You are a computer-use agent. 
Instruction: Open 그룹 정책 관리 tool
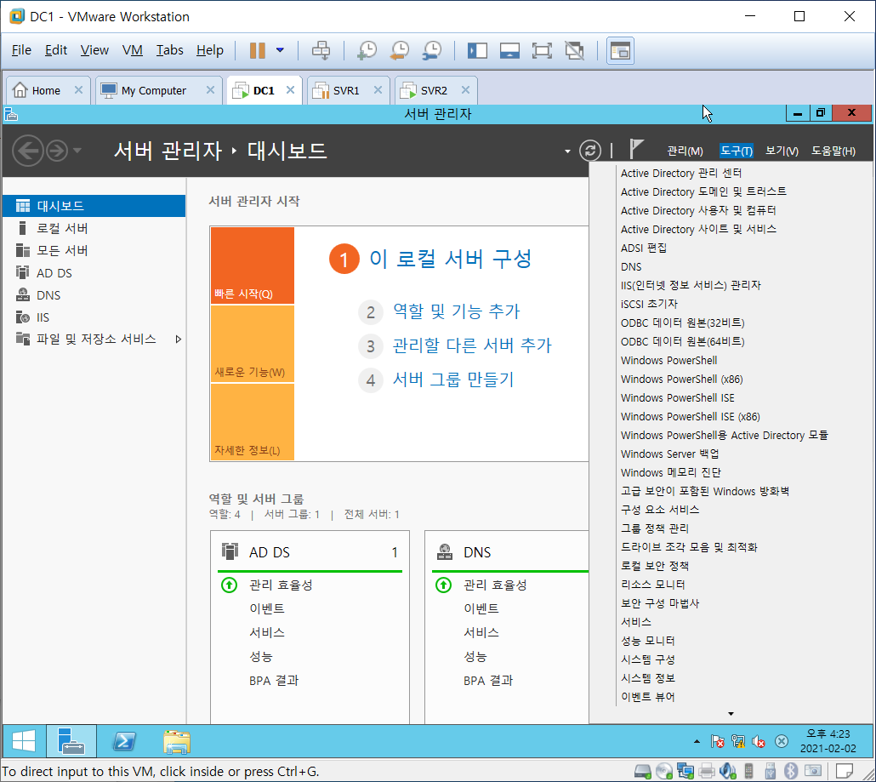click(654, 528)
